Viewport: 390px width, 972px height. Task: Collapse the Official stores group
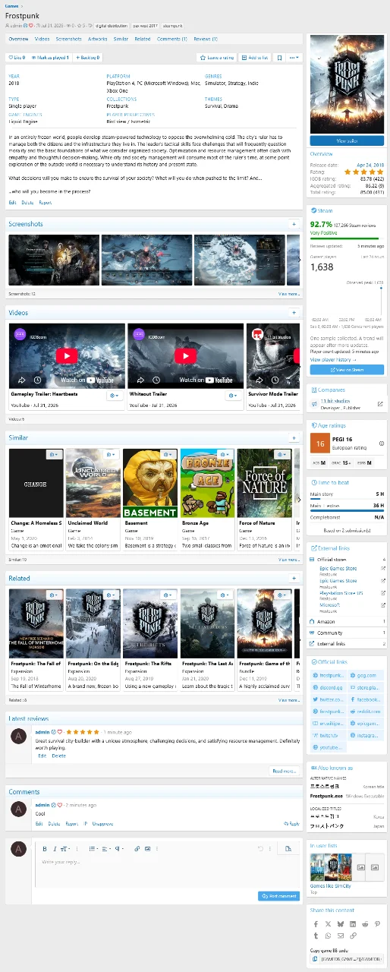pyautogui.click(x=348, y=560)
